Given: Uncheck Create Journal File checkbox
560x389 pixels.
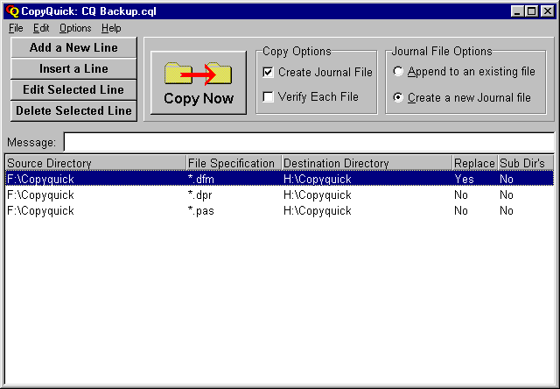Looking at the screenshot, I should (268, 72).
